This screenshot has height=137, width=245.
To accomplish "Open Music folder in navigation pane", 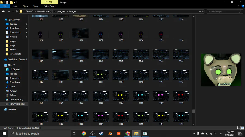I will pos(12,87).
